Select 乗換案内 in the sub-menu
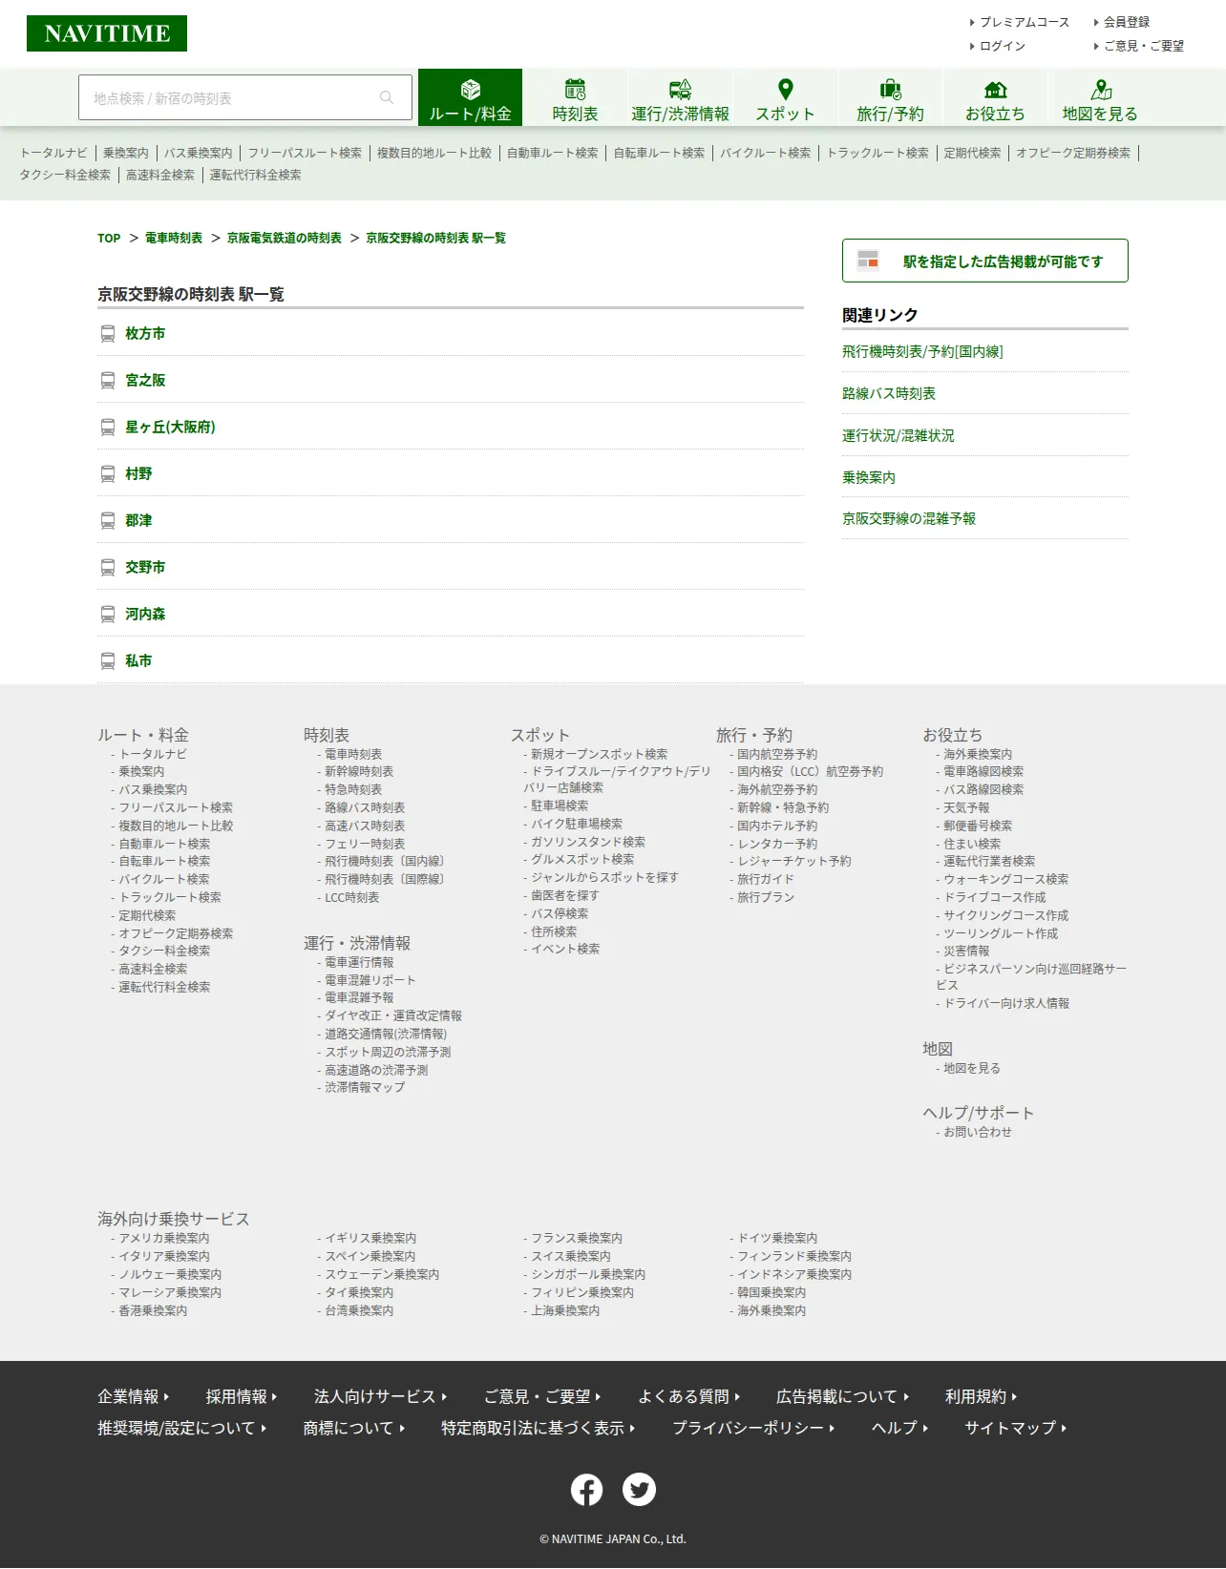 tap(126, 153)
